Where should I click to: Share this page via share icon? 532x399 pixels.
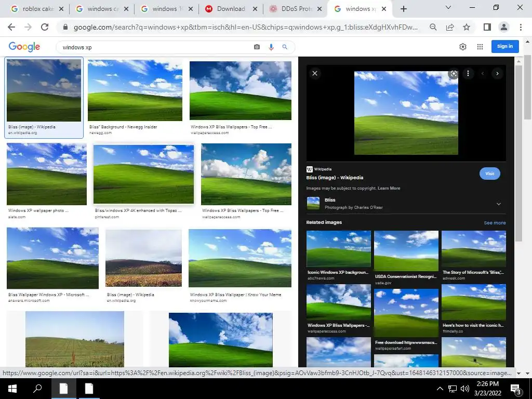click(450, 27)
